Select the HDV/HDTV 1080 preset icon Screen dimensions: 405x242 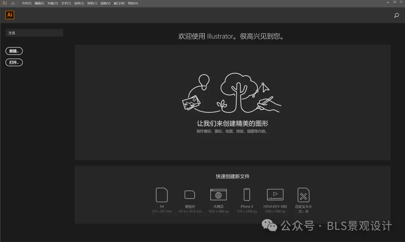(275, 194)
